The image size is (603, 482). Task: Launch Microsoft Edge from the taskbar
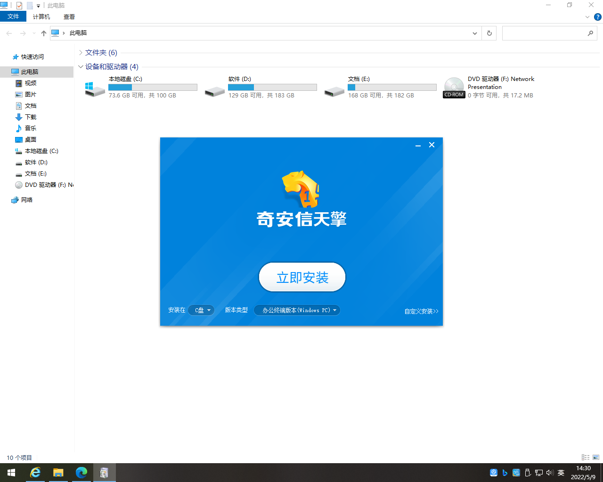pos(81,473)
